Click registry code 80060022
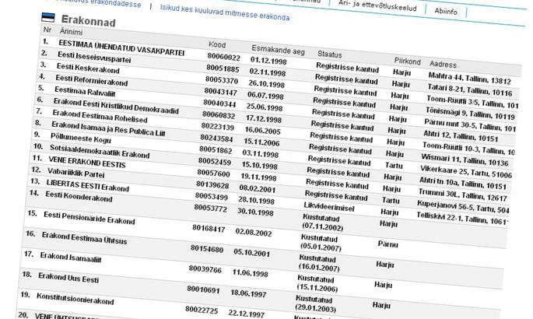533x319 pixels. tap(223, 57)
